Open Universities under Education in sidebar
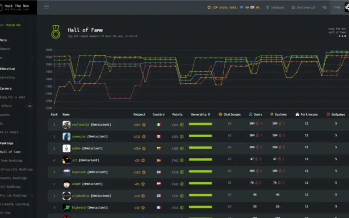Viewport: 349px width, 218px height. tap(8, 78)
